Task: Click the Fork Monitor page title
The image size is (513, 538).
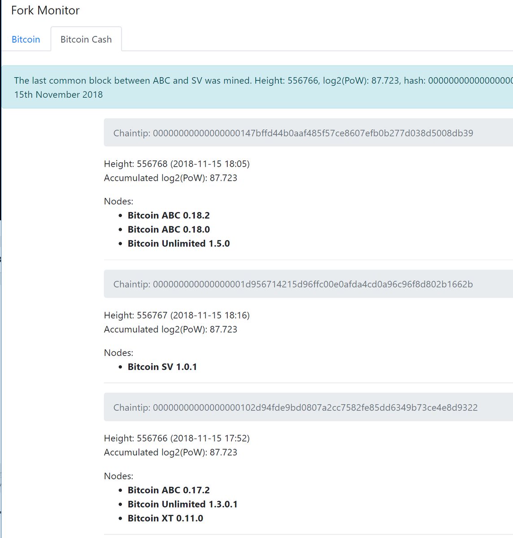Action: click(45, 10)
